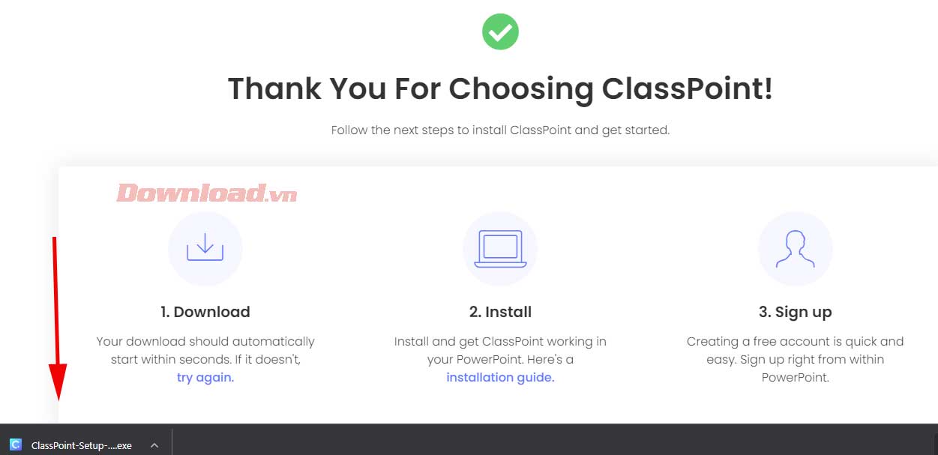Screen dimensions: 938x455
Task: Click the "Thank You For Choosing ClassPoint!" heading
Action: click(500, 88)
